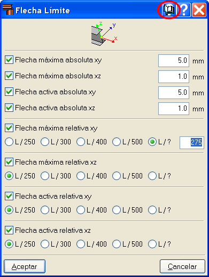Click the question mark help icon
The image size is (209, 277).
[184, 10]
